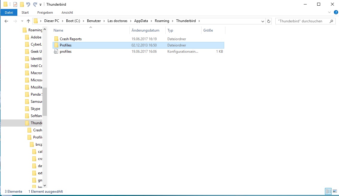Expand the address bar history dropdown
The width and height of the screenshot is (339, 196).
point(263,21)
